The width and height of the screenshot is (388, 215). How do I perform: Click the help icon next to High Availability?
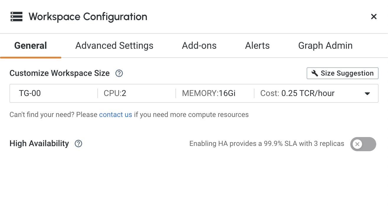point(78,144)
